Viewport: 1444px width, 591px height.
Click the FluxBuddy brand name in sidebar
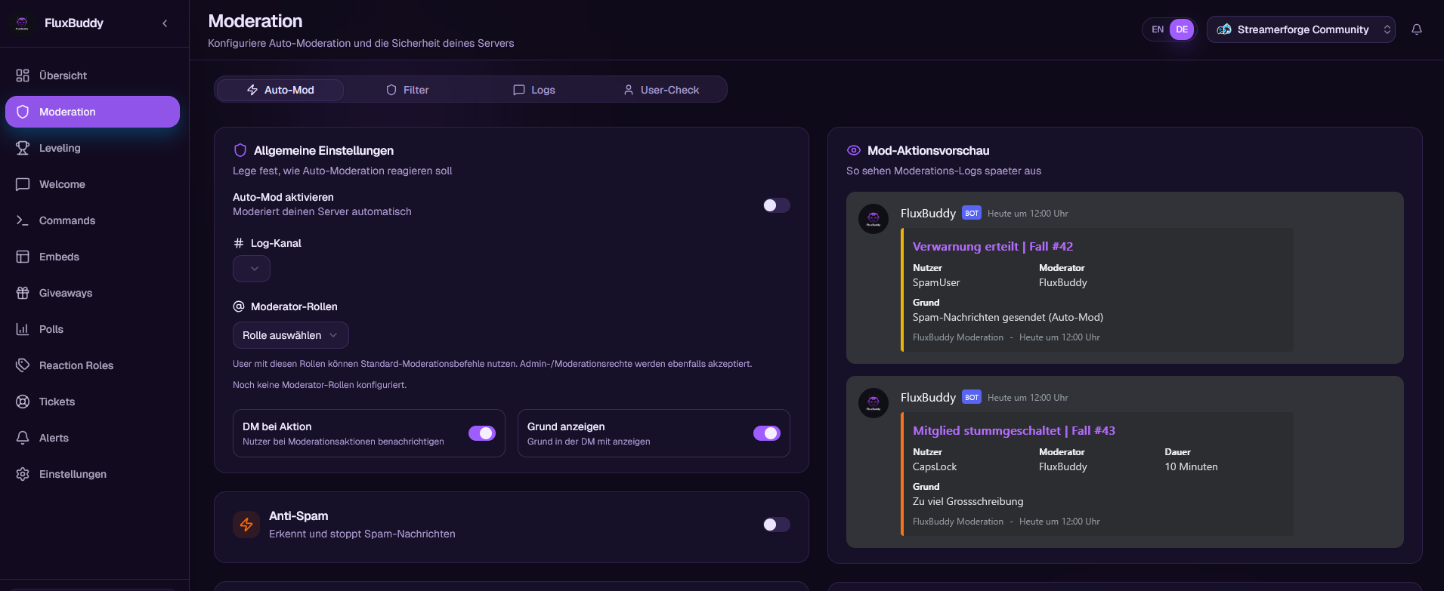(x=74, y=23)
